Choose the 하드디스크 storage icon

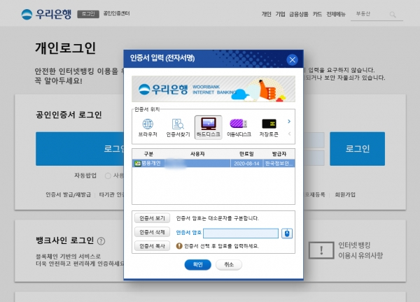(x=208, y=127)
